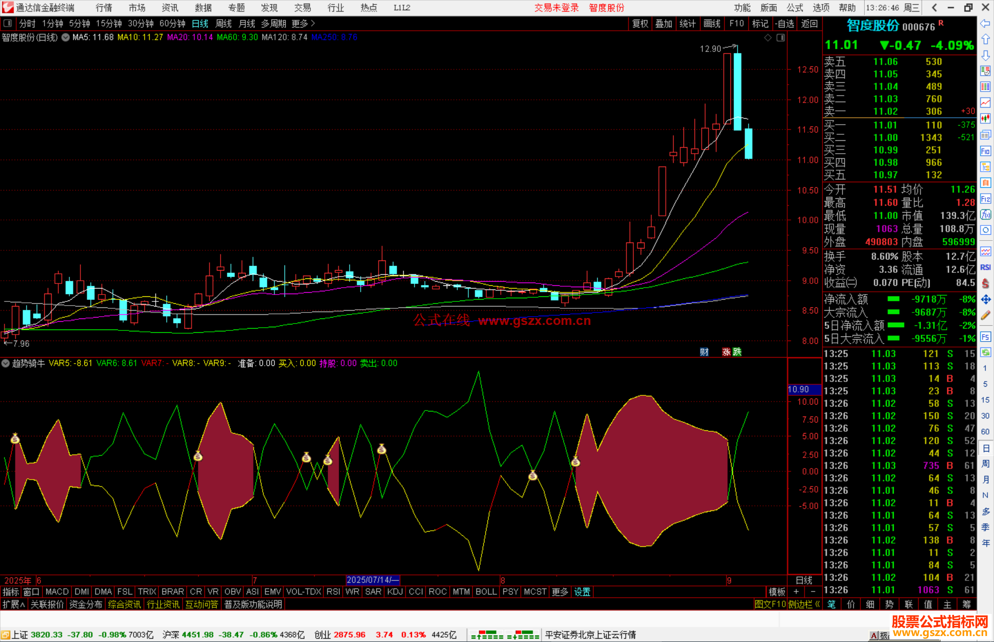The width and height of the screenshot is (994, 642).
Task: Toggle the MA indicator circle beside 智度股份(日线)
Action: [65, 37]
